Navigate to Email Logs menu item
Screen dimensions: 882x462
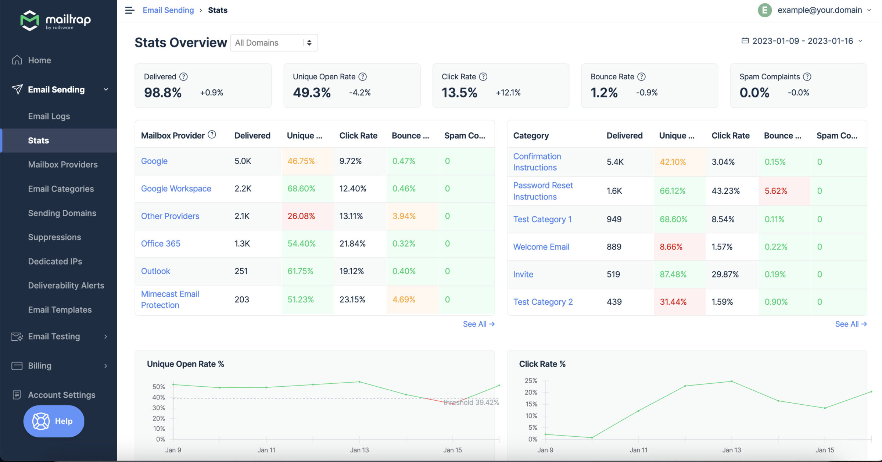click(49, 115)
